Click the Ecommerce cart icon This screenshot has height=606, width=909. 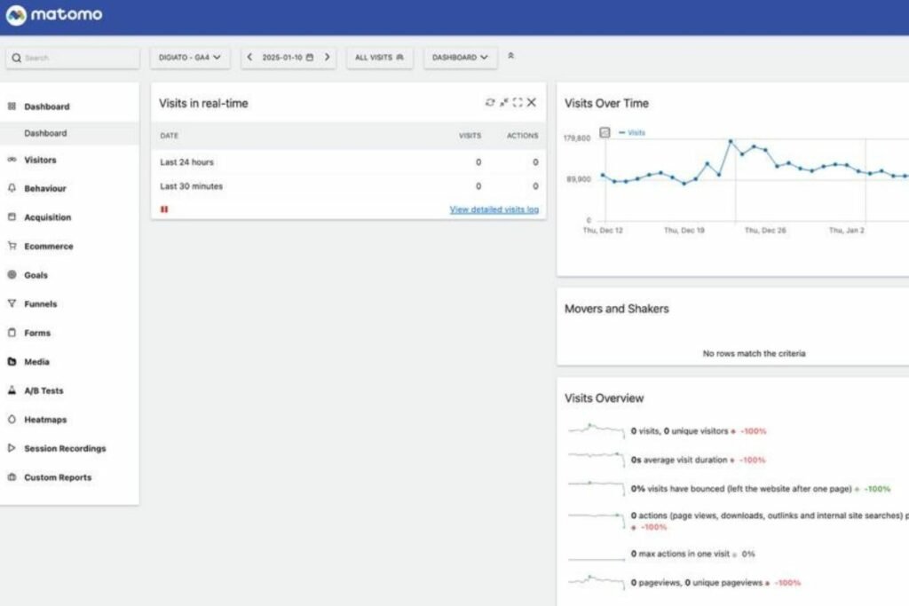[x=12, y=247]
